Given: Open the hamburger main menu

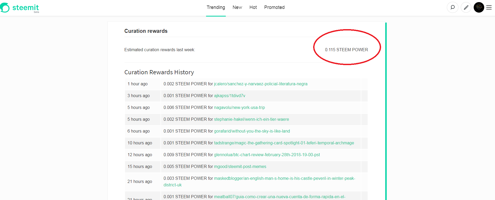Looking at the screenshot, I should point(489,7).
